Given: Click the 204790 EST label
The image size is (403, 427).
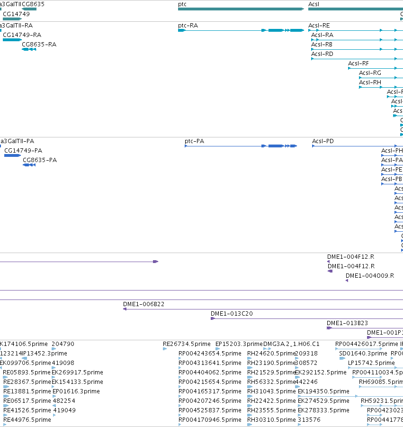Looking at the screenshot, I should pos(63,344).
